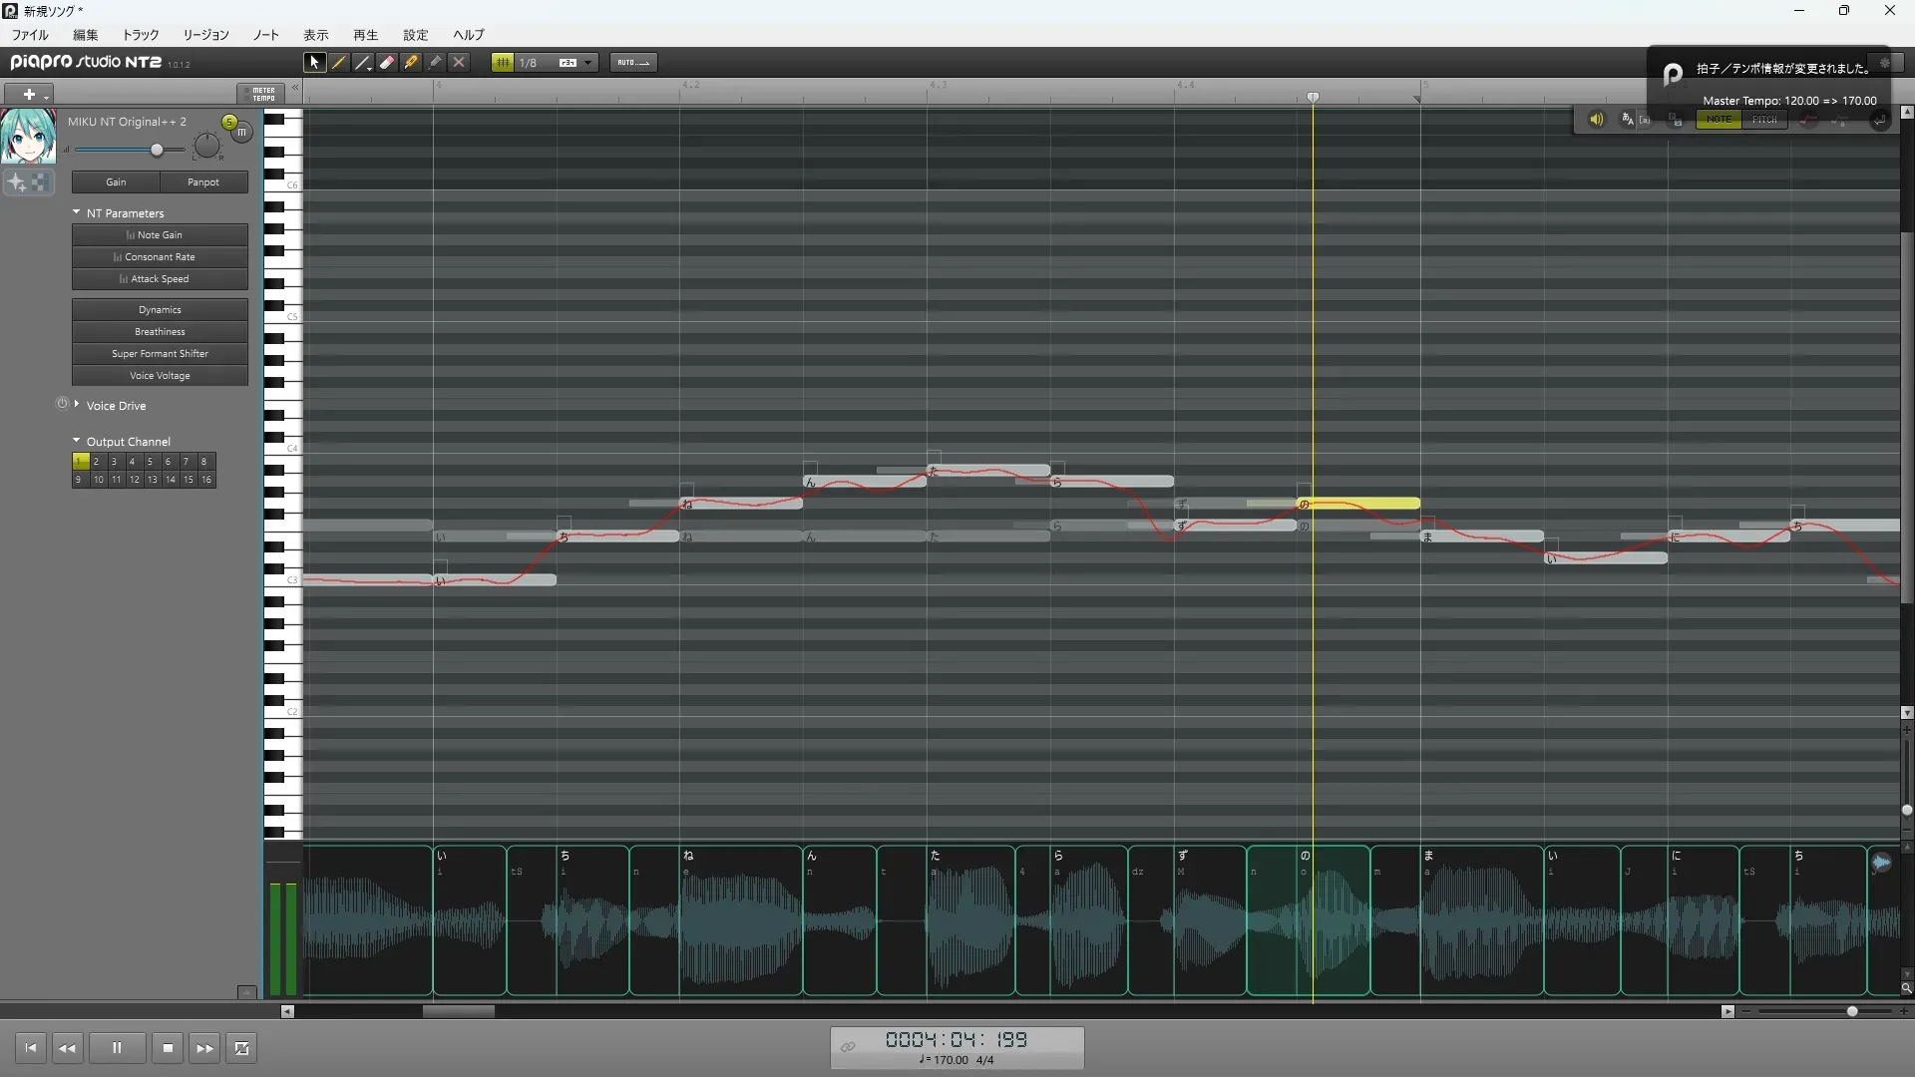Screen dimensions: 1915x1077
Task: Select the arrow Pointer tool
Action: click(315, 63)
